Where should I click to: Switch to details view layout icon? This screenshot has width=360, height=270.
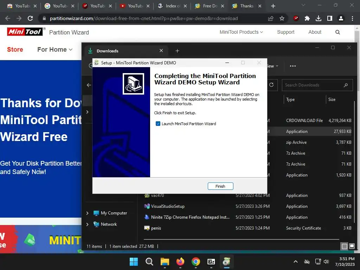pyautogui.click(x=345, y=246)
